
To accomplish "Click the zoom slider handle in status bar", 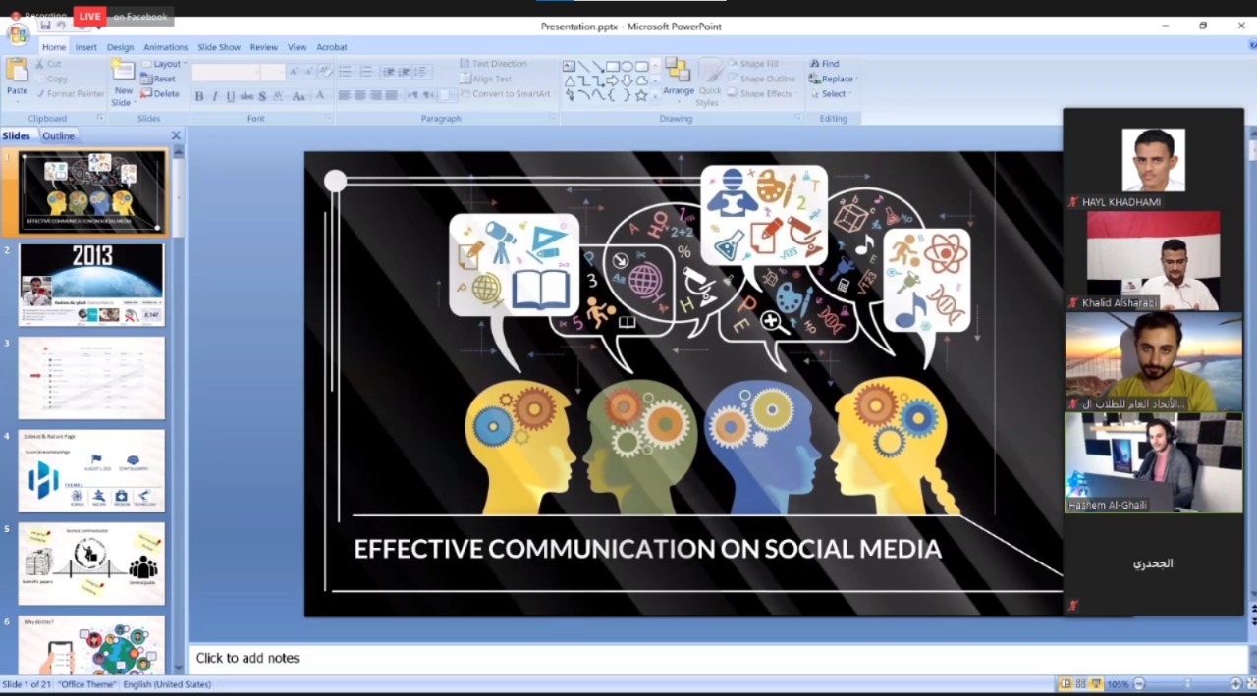I will [1186, 684].
